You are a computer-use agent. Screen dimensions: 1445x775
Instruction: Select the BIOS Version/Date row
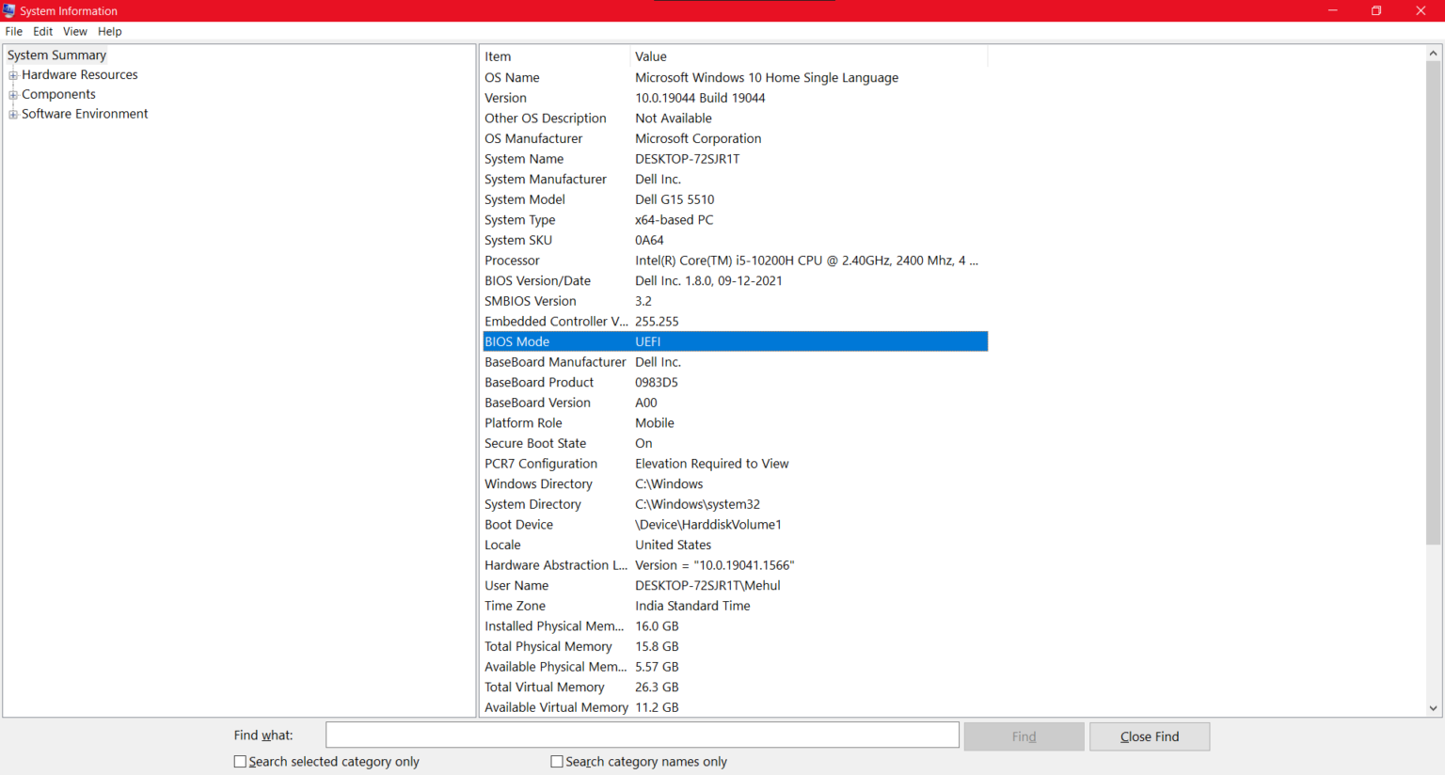click(736, 281)
